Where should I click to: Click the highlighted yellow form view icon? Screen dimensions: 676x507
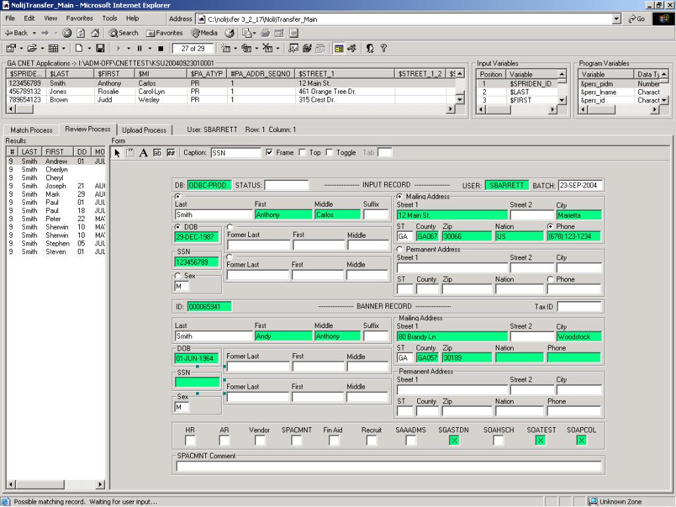[339, 48]
